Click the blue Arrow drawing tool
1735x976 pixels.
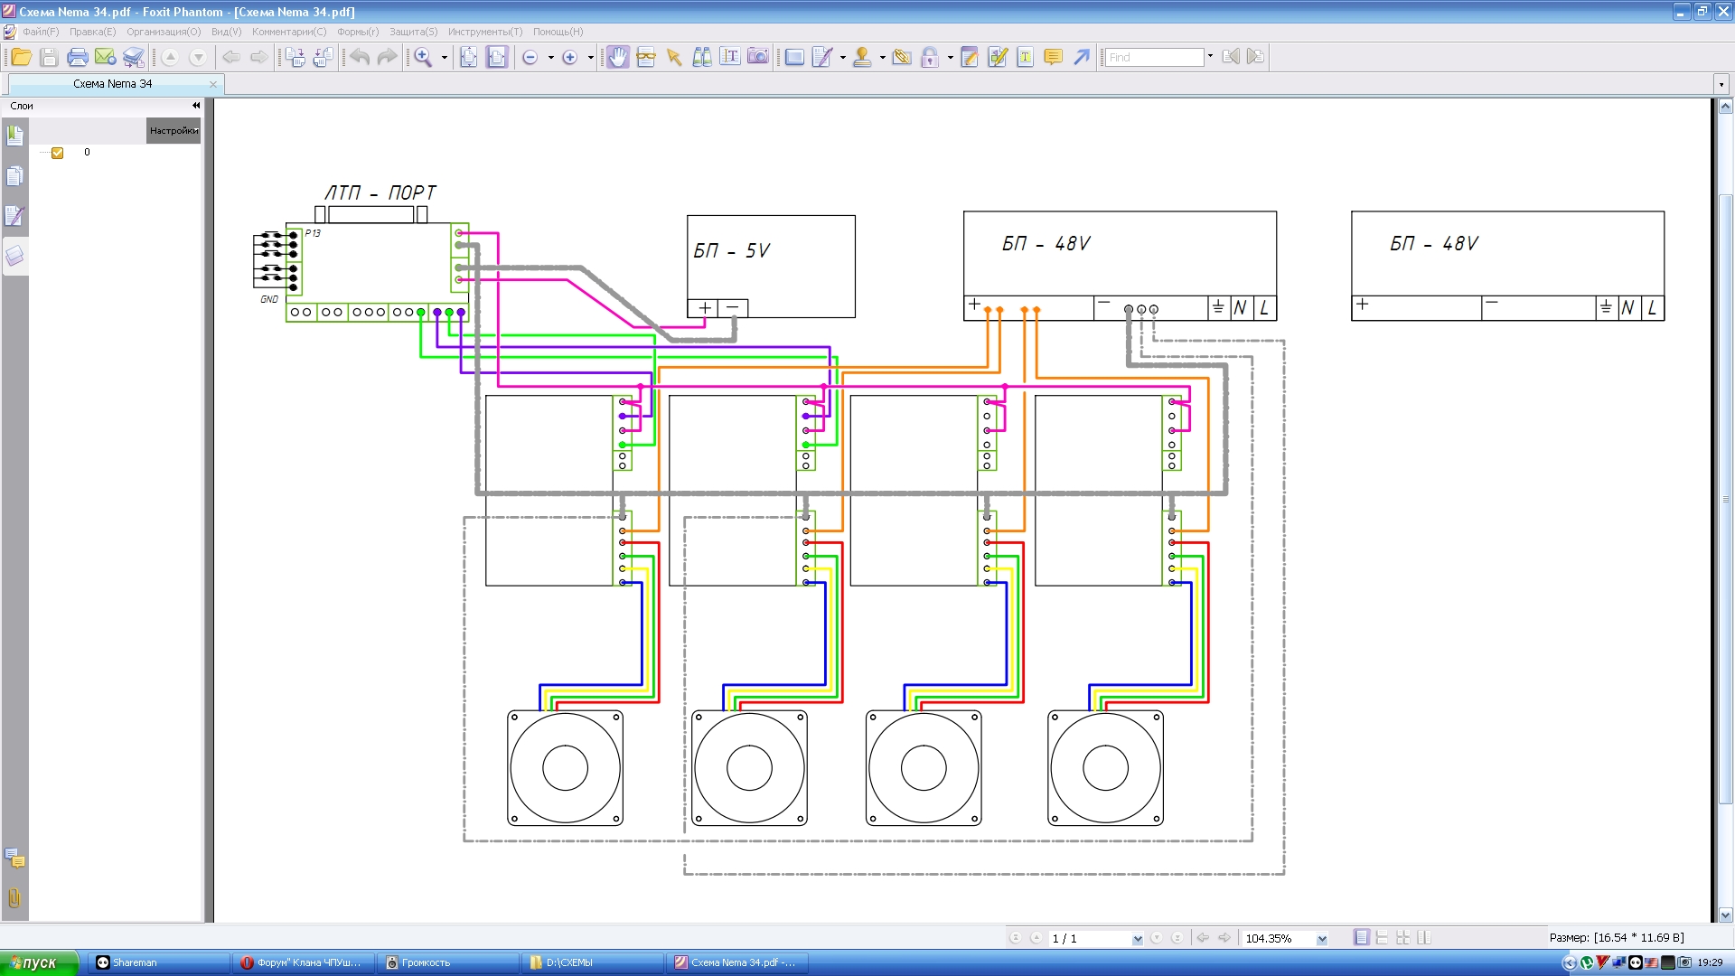(1082, 57)
